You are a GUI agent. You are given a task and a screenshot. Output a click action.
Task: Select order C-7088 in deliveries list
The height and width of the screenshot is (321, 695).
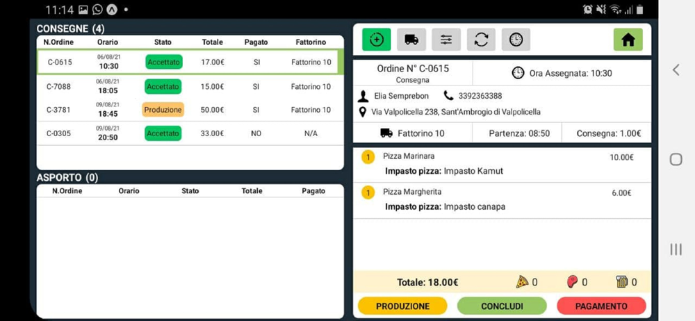190,86
